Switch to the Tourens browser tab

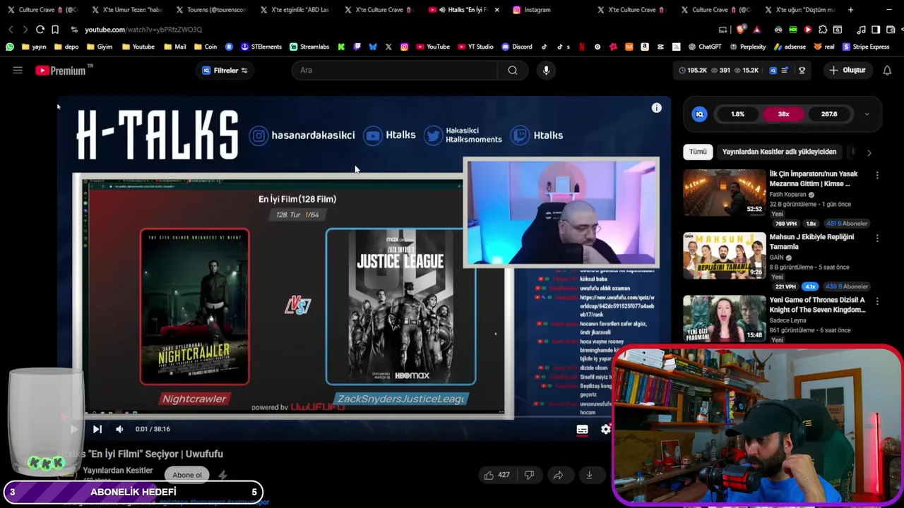pos(211,10)
